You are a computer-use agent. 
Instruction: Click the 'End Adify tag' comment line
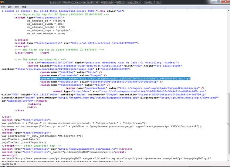59,49
